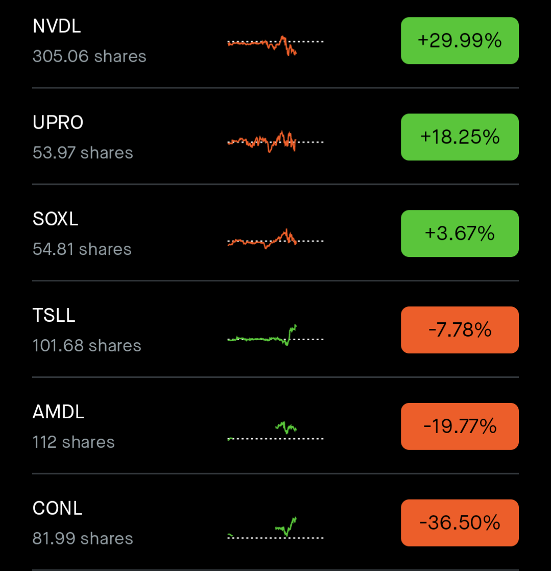The width and height of the screenshot is (551, 571).
Task: Go to the SOXL holding
Action: 56,219
